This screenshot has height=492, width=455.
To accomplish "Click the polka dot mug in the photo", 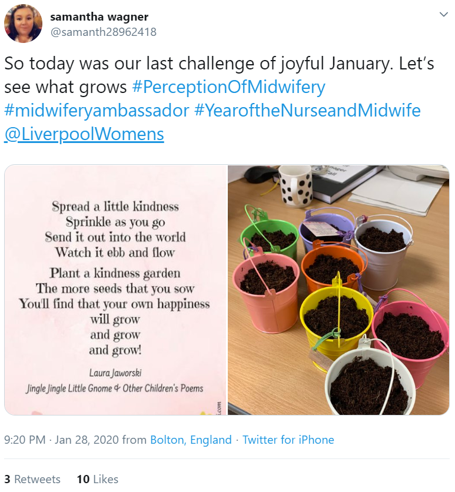I will 294,185.
